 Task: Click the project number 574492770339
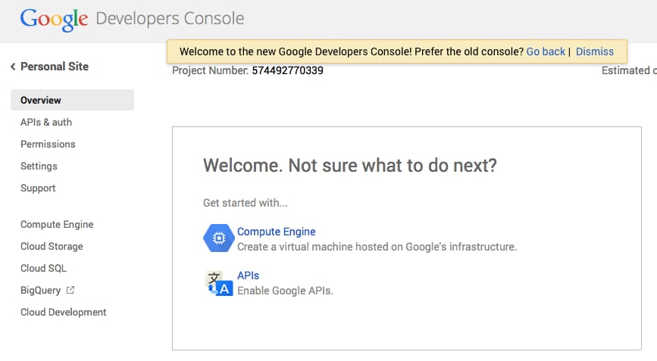pyautogui.click(x=287, y=70)
